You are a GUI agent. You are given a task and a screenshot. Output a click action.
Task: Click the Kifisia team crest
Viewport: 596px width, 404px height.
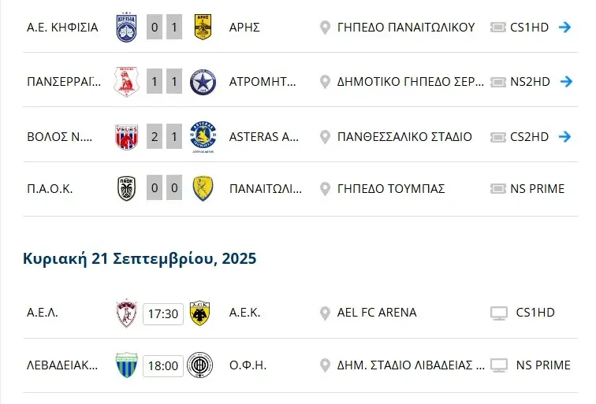point(126,27)
